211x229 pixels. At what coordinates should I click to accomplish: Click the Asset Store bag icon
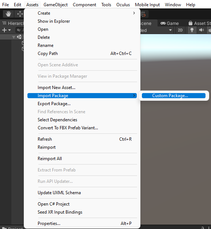(x=190, y=23)
